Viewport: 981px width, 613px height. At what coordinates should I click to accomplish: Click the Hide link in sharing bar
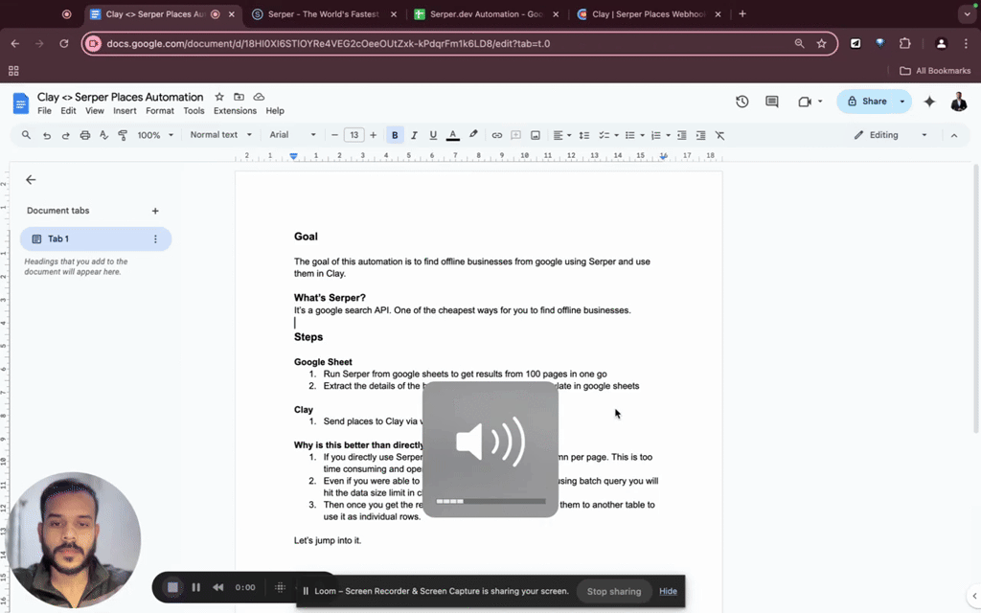pos(668,591)
